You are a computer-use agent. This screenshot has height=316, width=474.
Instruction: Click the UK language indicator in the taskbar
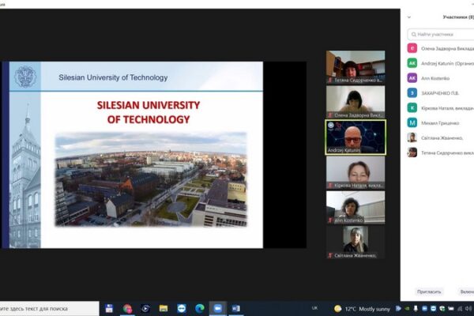[x=314, y=308]
